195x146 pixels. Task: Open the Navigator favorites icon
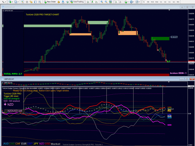click(31, 2)
